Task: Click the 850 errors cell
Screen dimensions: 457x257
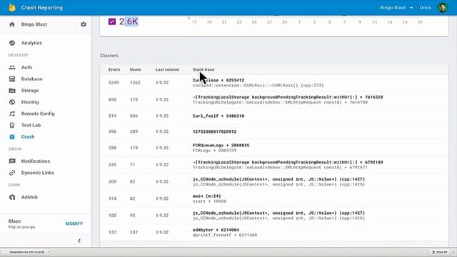Action: 113,100
